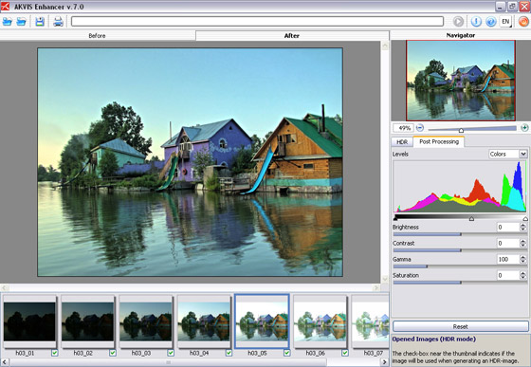Select the h03_04 thumbnail
Viewport: 531px width, 367px height.
point(204,321)
